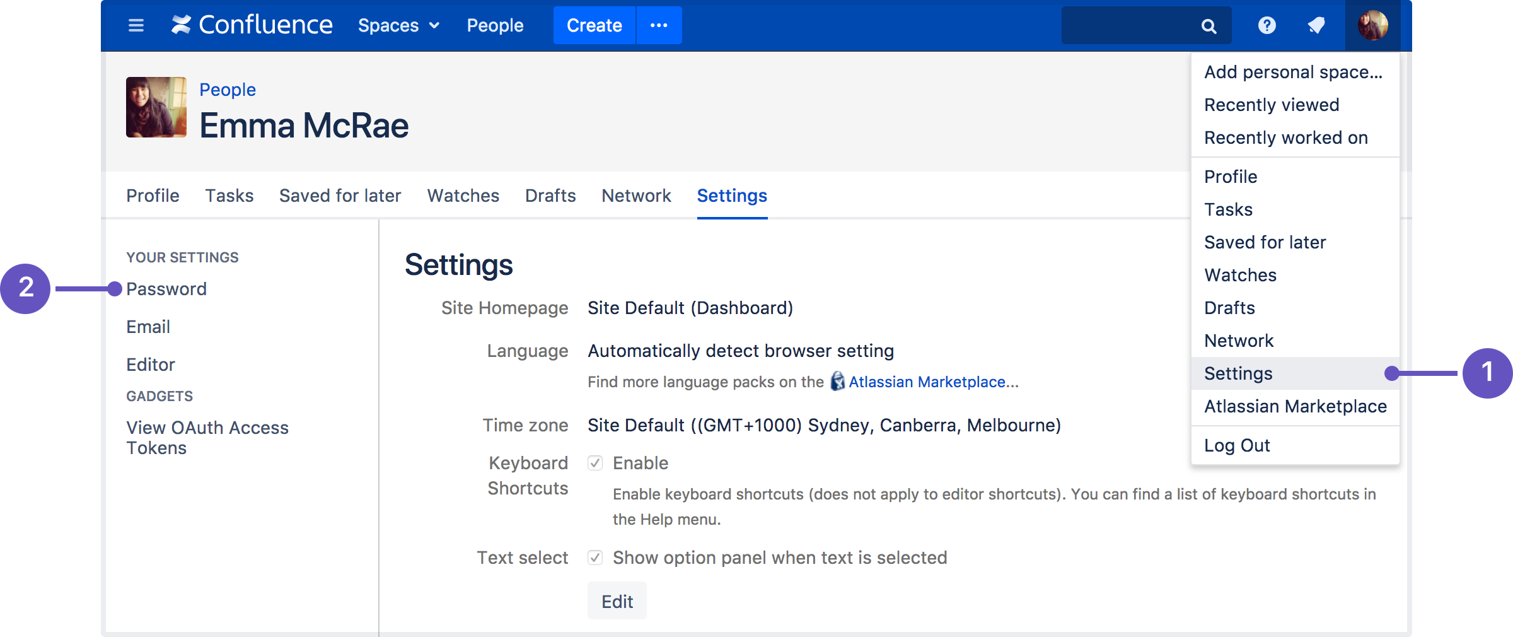Click the Atlassian Marketplace icon near language packs
The height and width of the screenshot is (637, 1513).
pos(837,382)
